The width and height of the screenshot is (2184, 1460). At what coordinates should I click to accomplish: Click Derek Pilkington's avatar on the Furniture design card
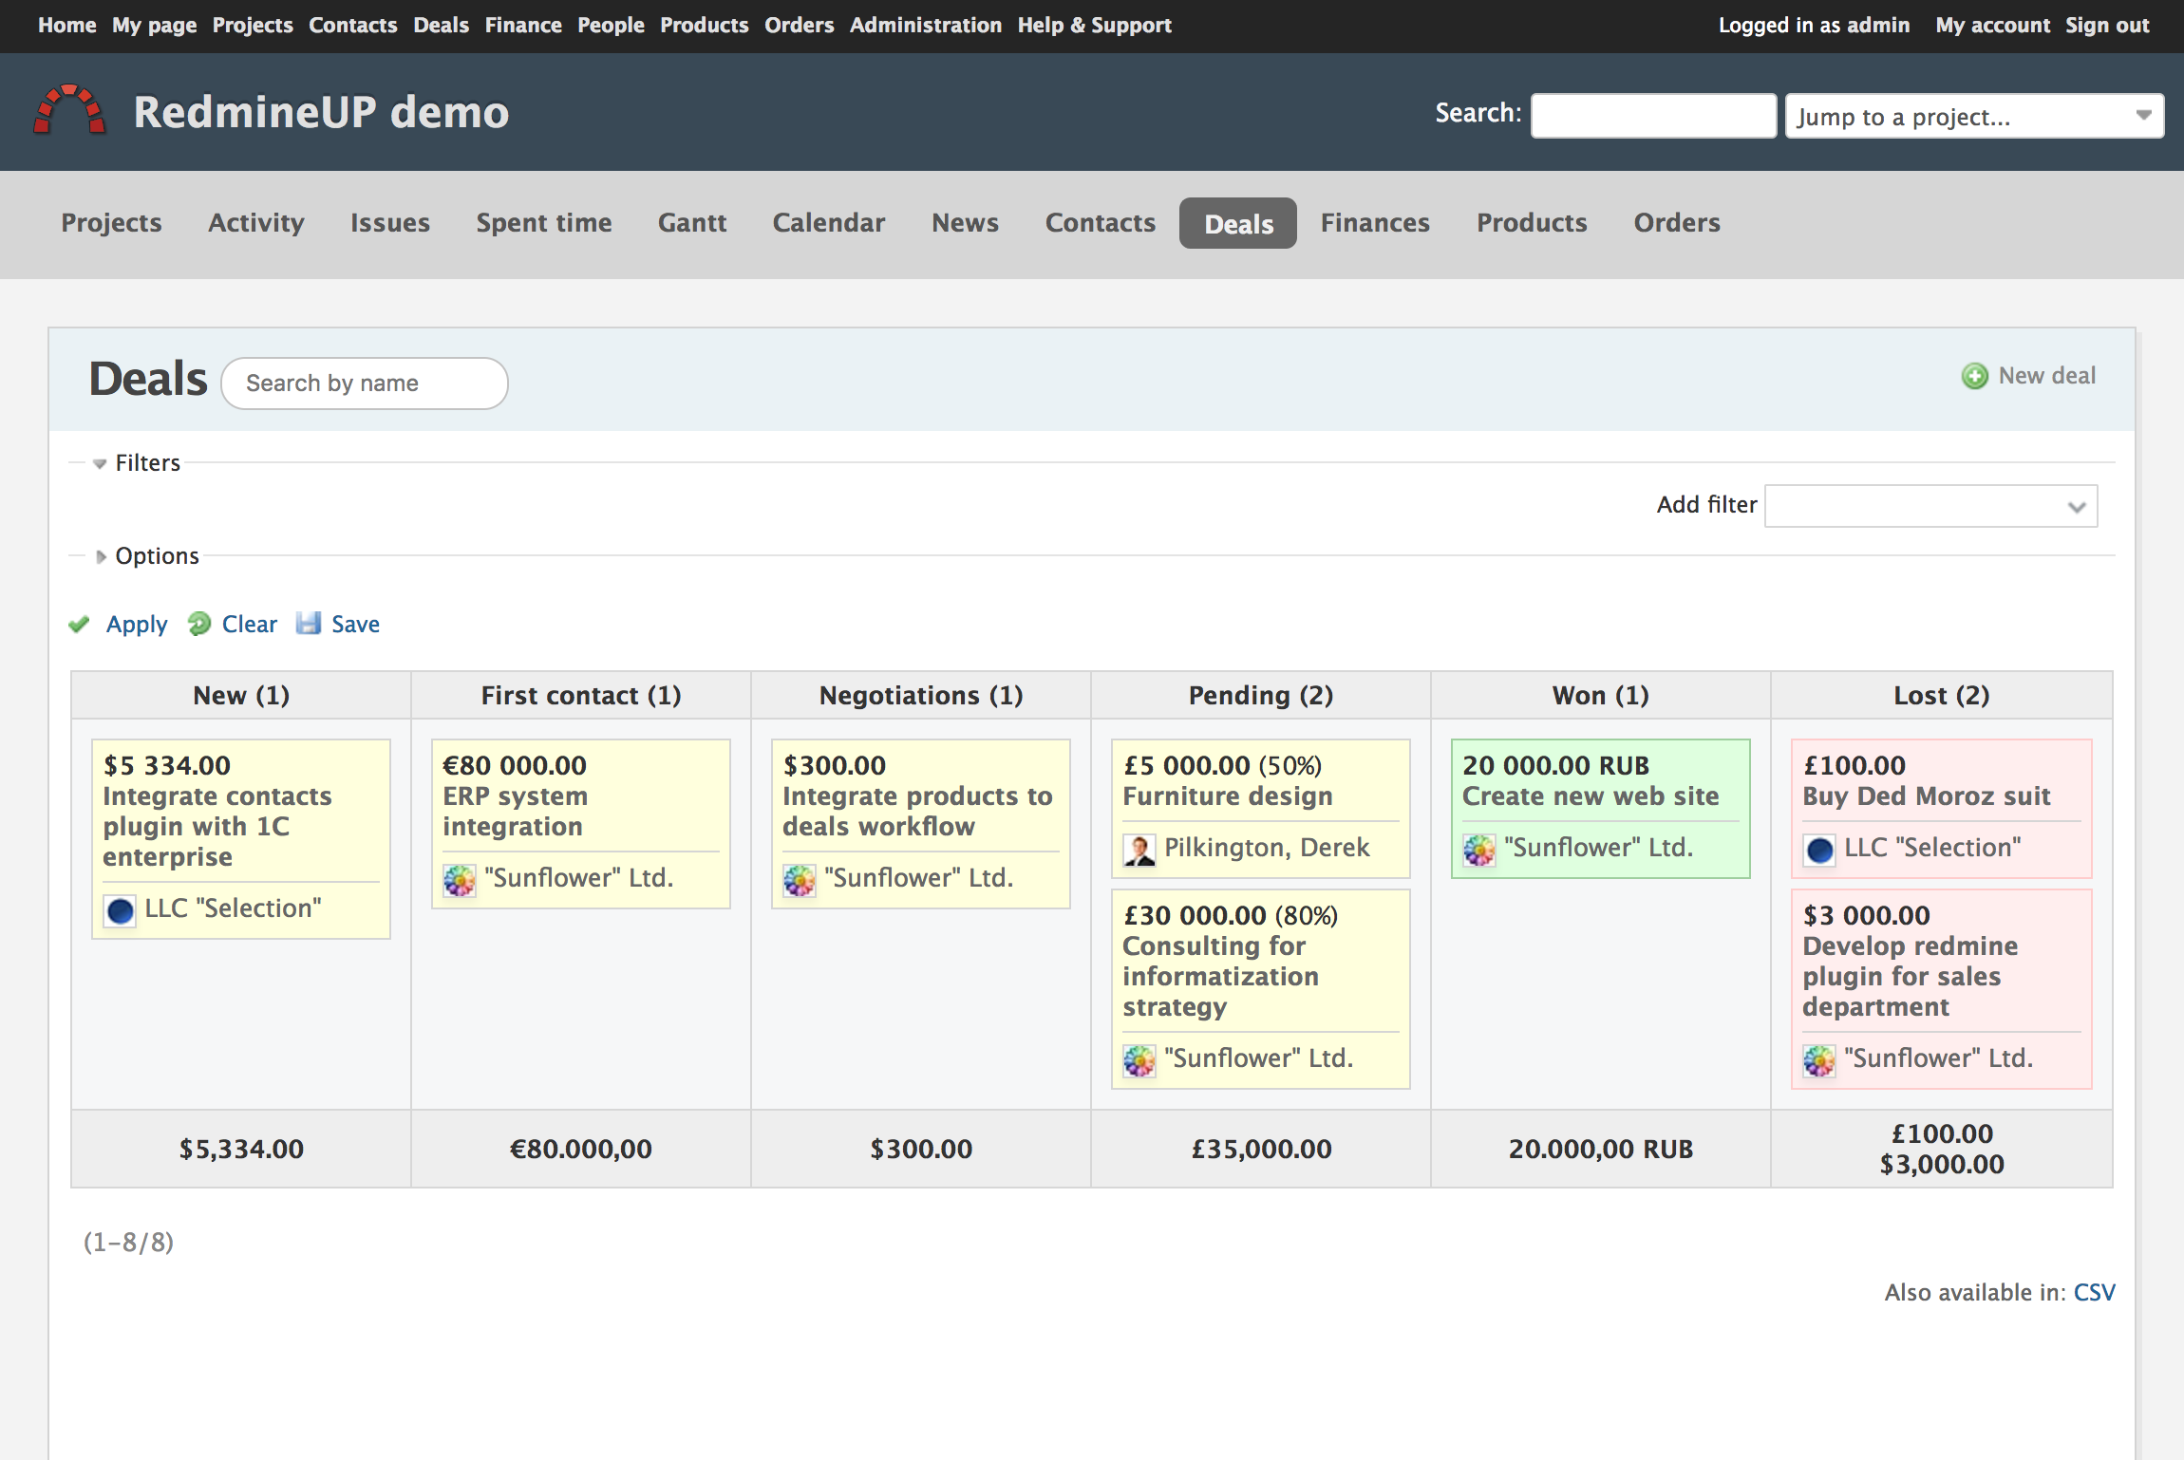(x=1139, y=849)
